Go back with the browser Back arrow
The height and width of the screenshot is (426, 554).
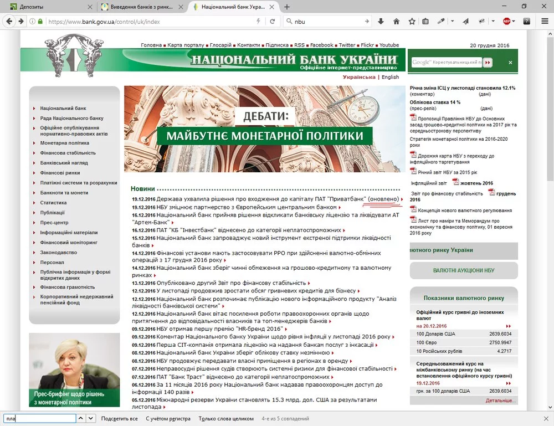(x=9, y=21)
